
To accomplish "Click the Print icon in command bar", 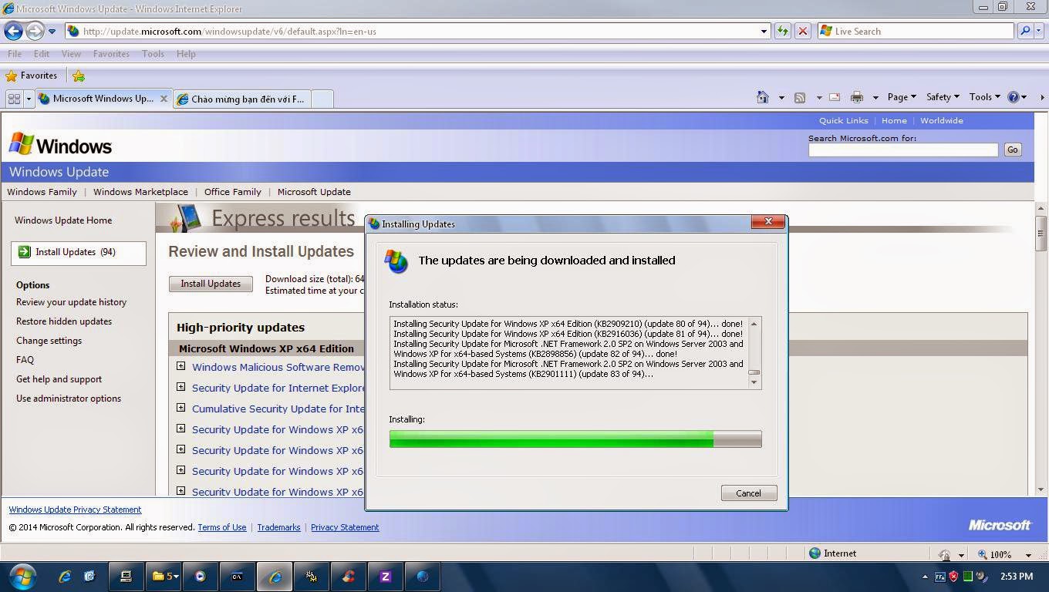I will pyautogui.click(x=856, y=97).
